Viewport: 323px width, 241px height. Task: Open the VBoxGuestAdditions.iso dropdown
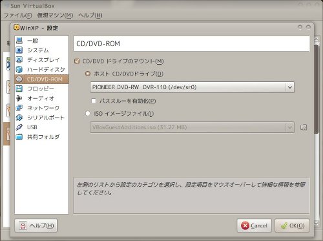(192, 127)
